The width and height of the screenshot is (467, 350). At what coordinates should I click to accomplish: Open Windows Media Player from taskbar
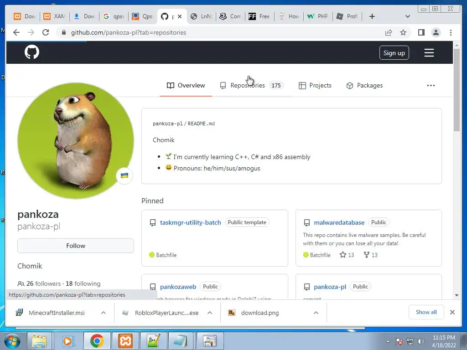[68, 341]
